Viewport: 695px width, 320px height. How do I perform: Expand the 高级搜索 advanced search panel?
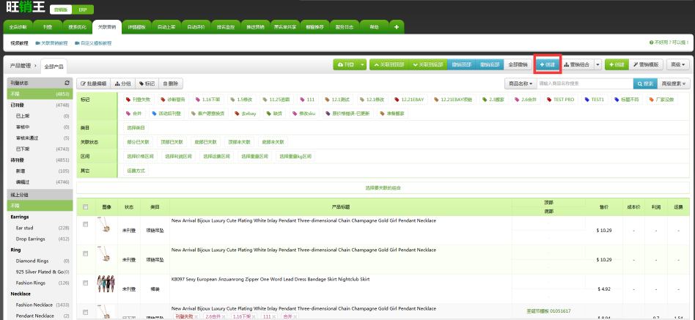[673, 83]
